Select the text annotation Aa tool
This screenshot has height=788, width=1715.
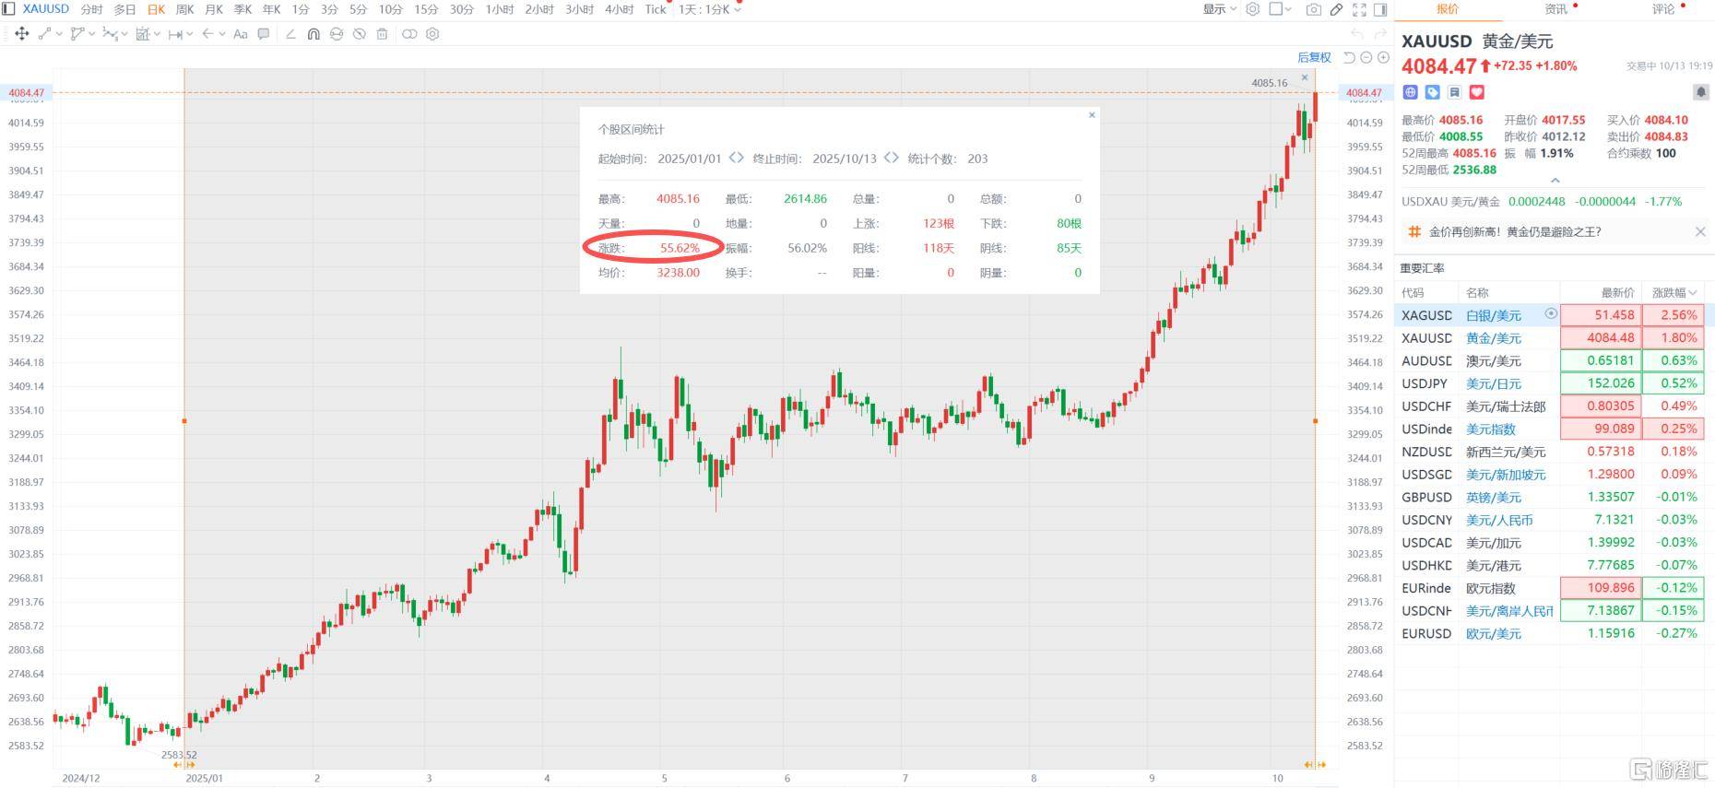pyautogui.click(x=241, y=34)
